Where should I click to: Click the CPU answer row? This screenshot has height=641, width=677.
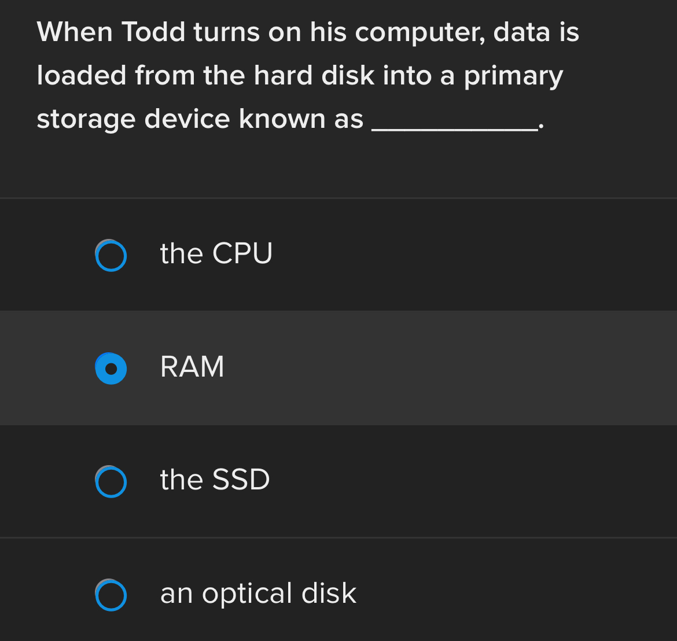coord(339,255)
